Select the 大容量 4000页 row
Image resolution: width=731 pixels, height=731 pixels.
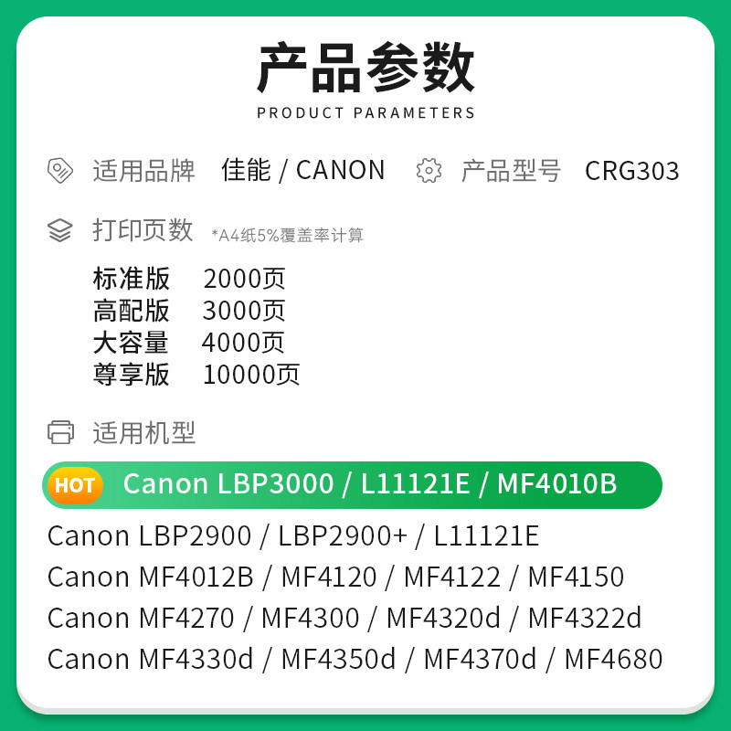[189, 343]
